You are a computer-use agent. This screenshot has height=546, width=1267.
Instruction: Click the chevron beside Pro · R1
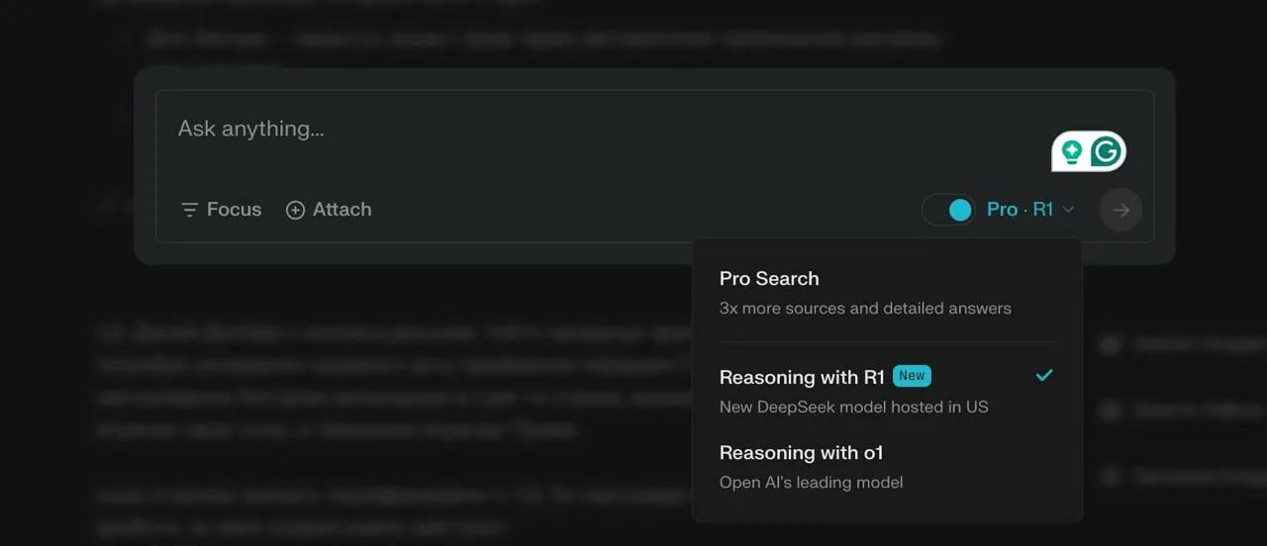click(1068, 210)
